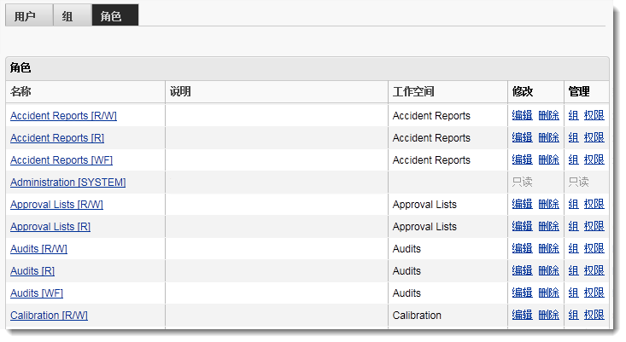Open Approval Lists [R/W] role link
The height and width of the screenshot is (342, 626).
tap(56, 205)
